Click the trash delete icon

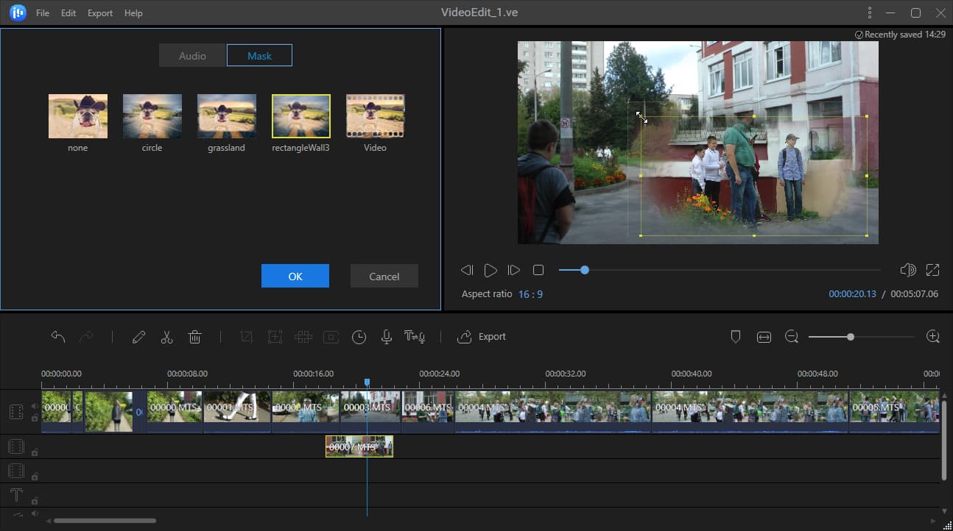194,337
